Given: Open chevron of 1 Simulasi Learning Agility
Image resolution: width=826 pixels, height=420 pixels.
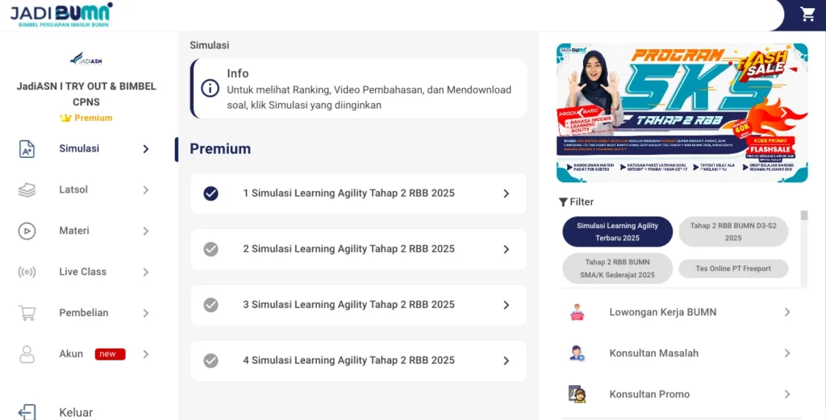Looking at the screenshot, I should point(507,193).
